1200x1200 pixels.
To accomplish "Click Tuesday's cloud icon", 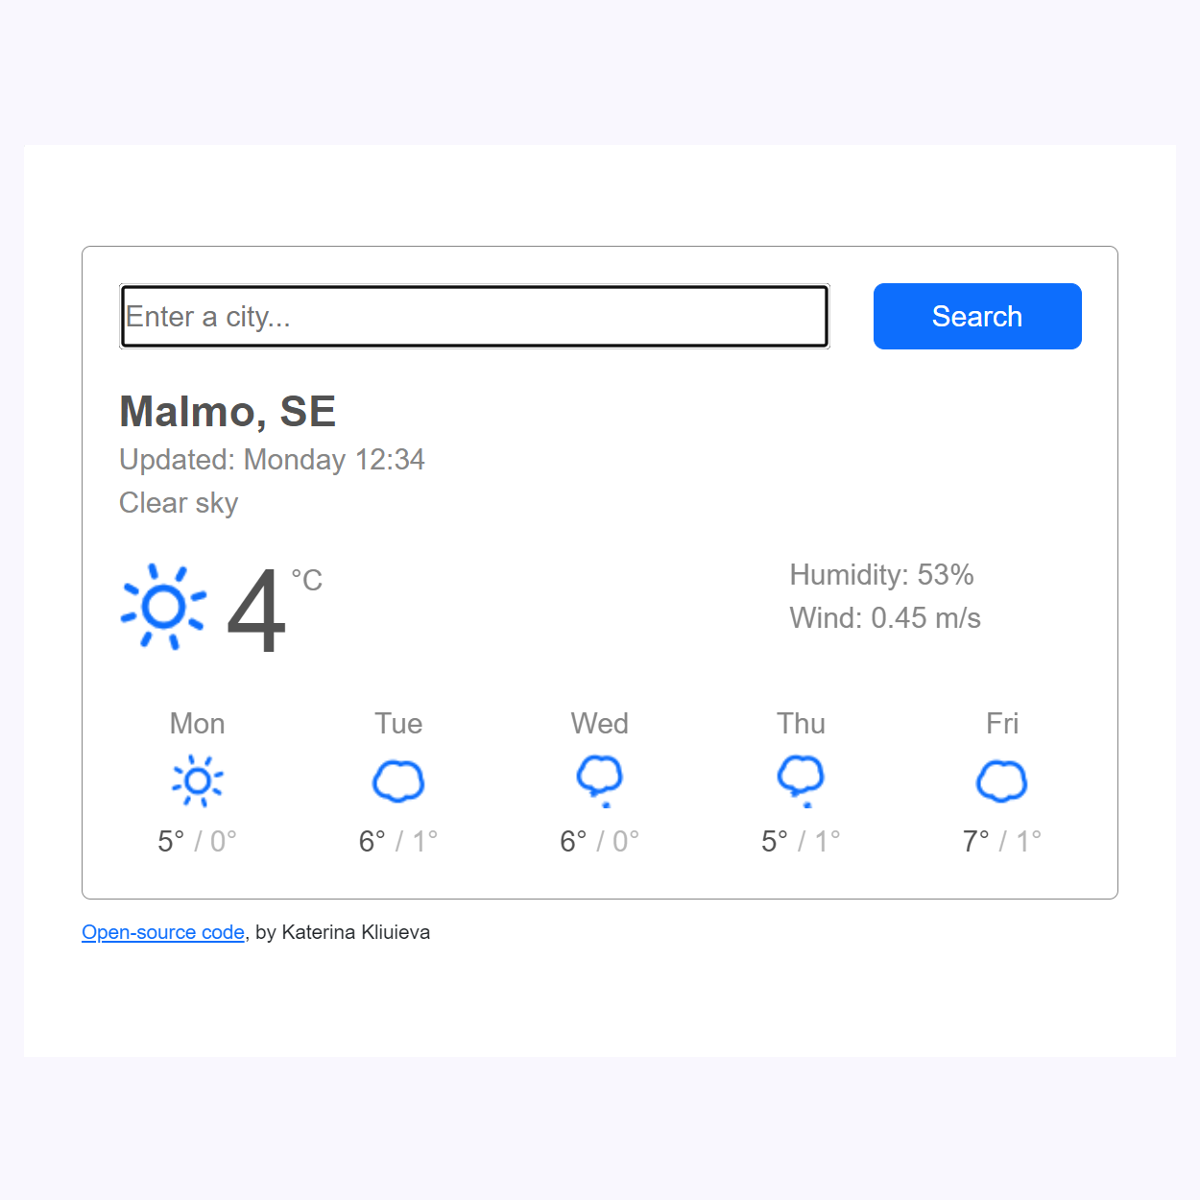I will point(397,780).
